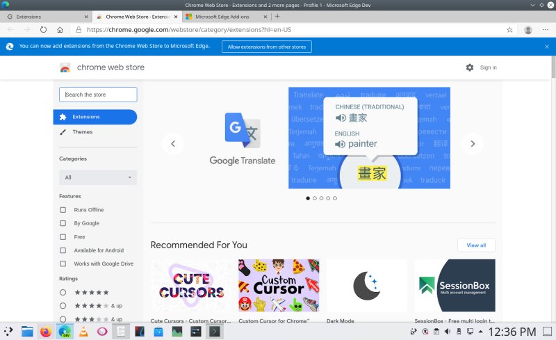Jump to the fifth carousel dot
This screenshot has width=556, height=340.
coord(335,198)
